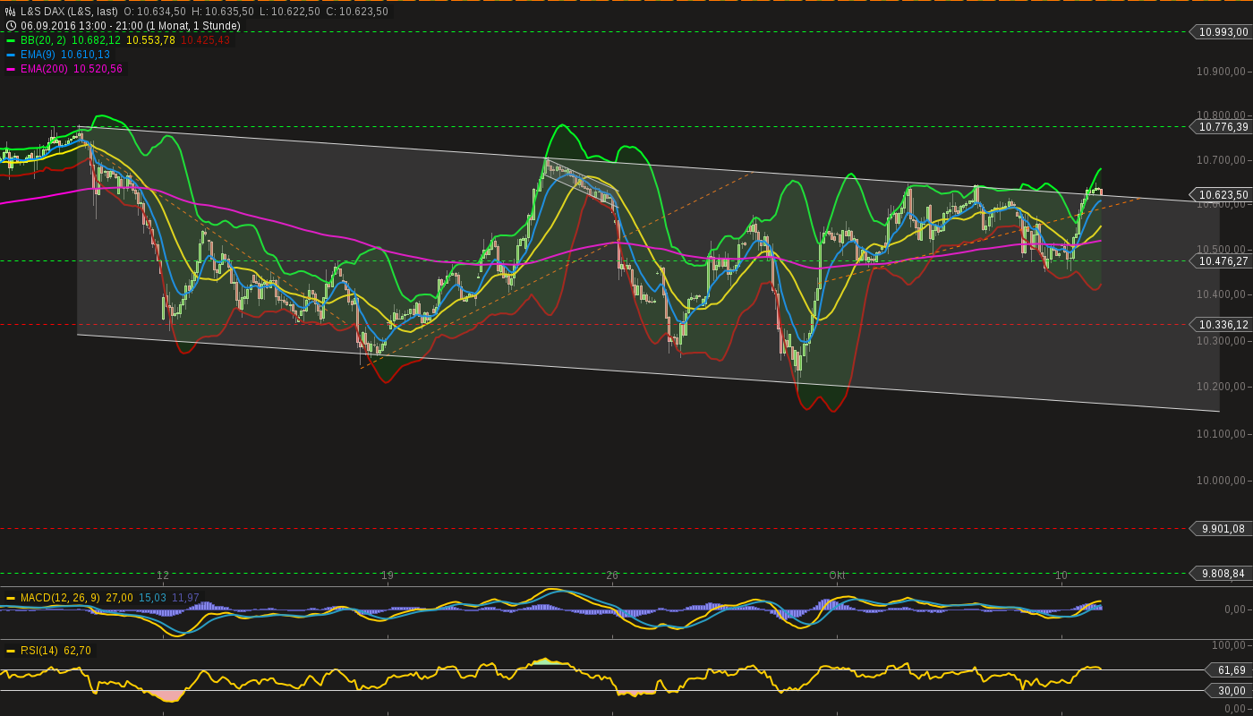Click the high price H: 10.635,50
Viewport: 1253px width, 716px height.
[x=222, y=12]
